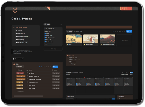The height and width of the screenshot is (107, 145).
Task: Select the Menu gallery tab
Action: click(x=69, y=32)
